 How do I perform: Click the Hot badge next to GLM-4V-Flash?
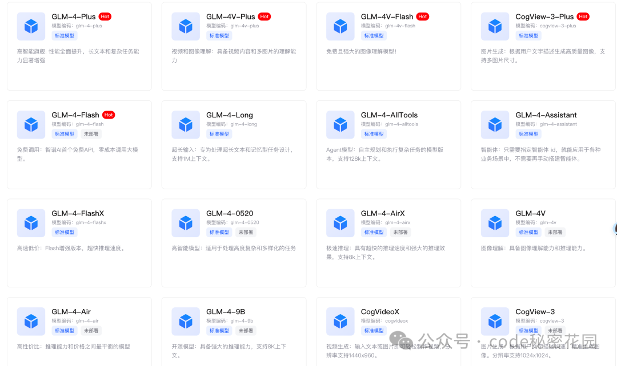point(423,17)
